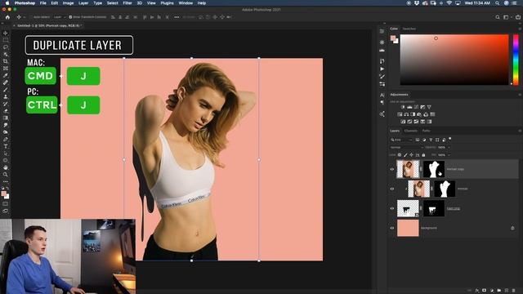Open the Auto-Select Layer dropdown
The height and width of the screenshot is (294, 523).
[x=60, y=17]
